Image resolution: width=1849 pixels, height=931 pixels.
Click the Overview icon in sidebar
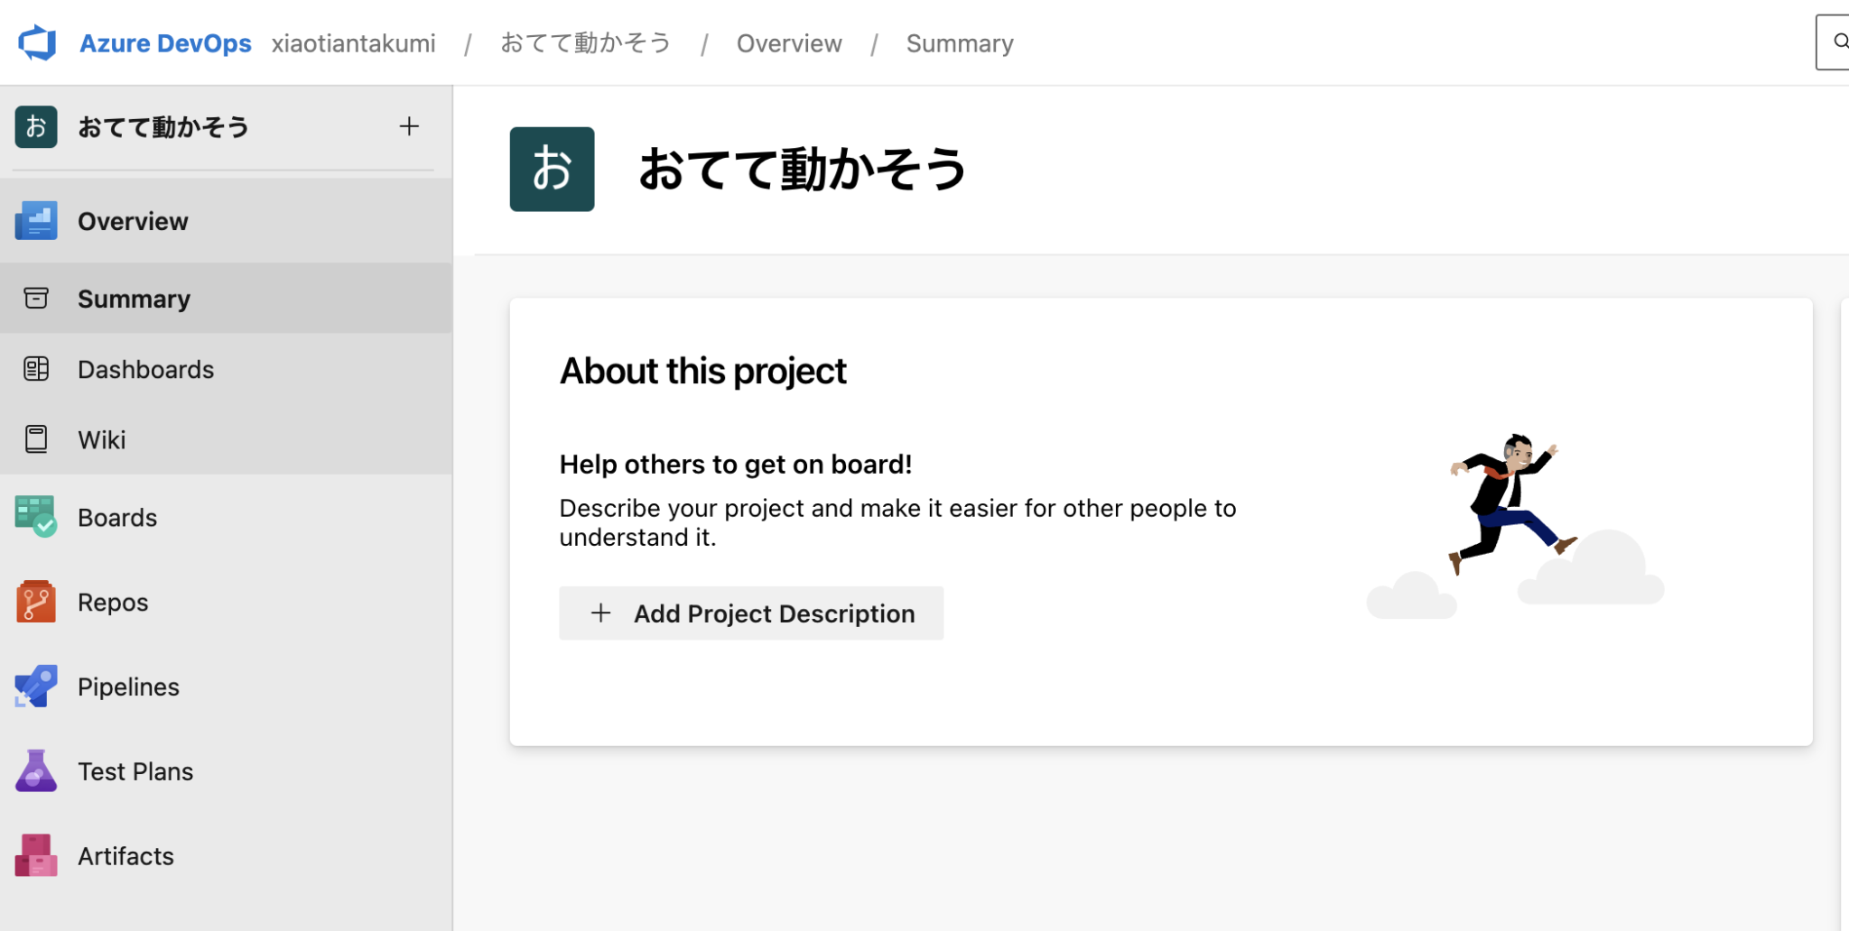coord(36,221)
